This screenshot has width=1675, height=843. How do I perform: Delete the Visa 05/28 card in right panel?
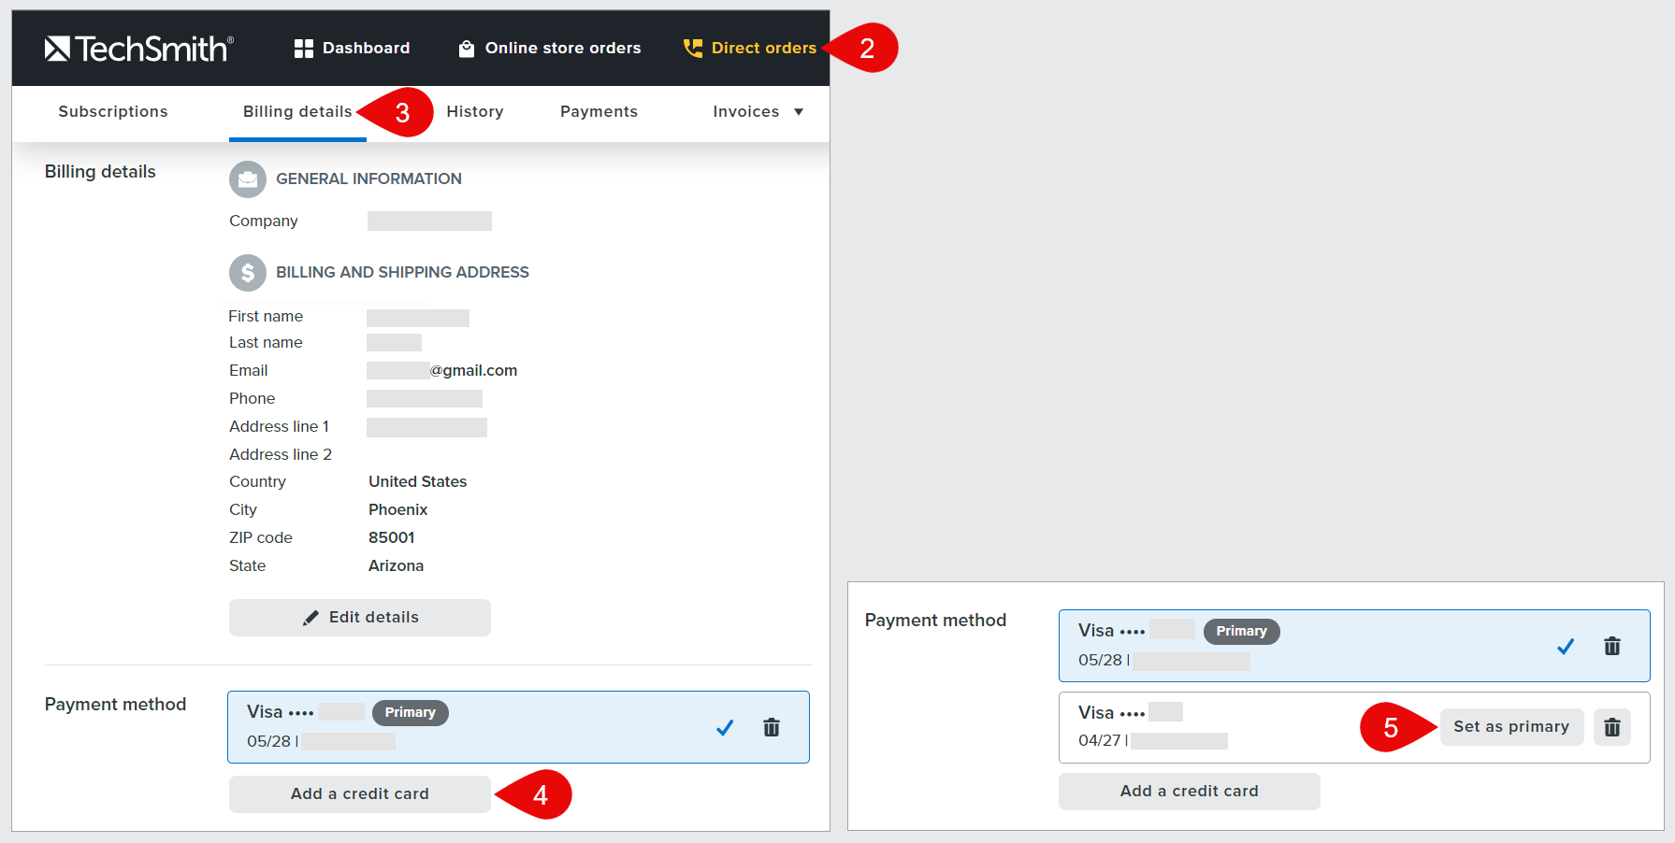pyautogui.click(x=1612, y=646)
